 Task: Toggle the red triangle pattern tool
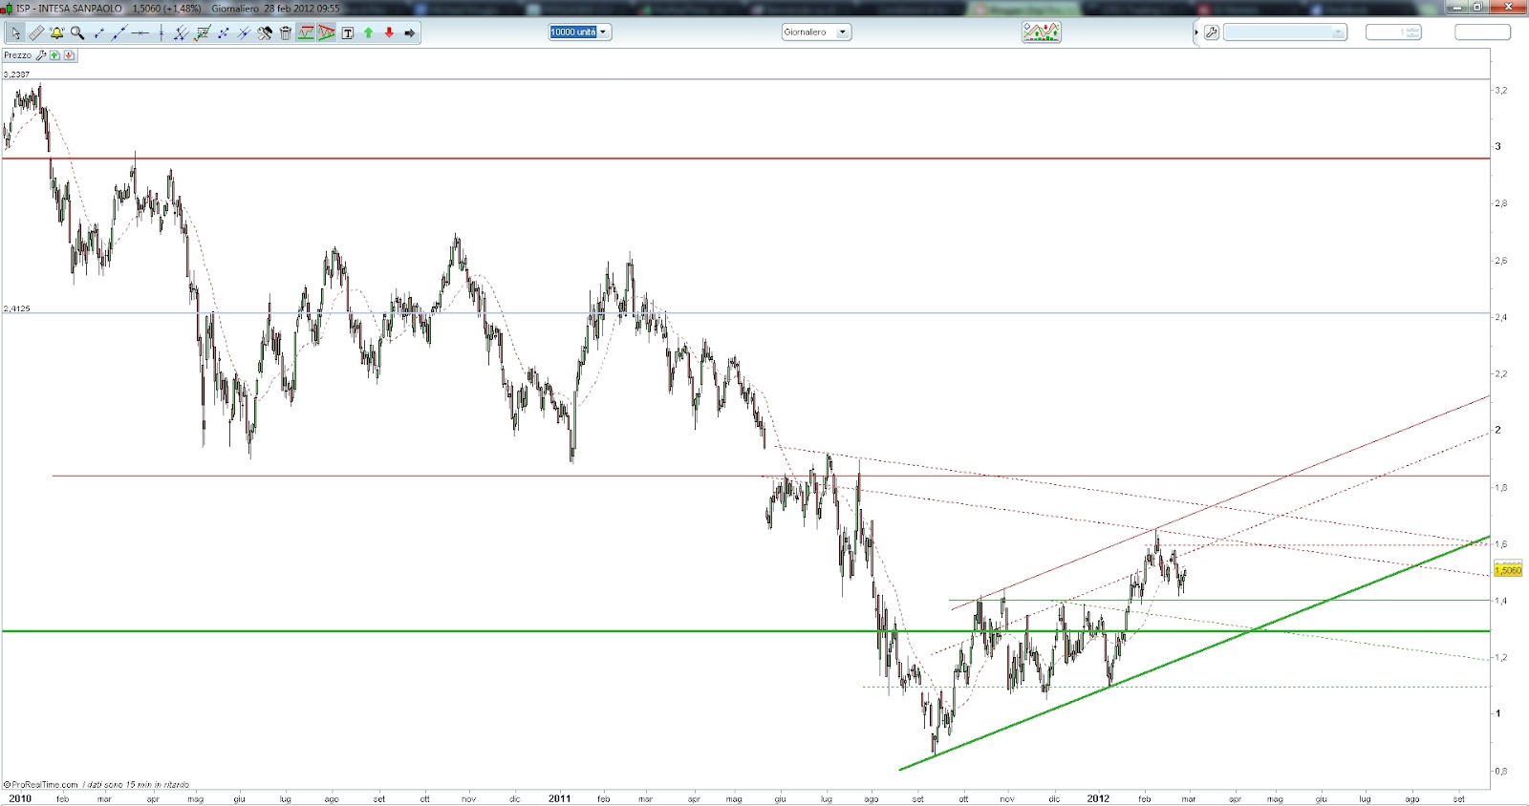coord(327,32)
